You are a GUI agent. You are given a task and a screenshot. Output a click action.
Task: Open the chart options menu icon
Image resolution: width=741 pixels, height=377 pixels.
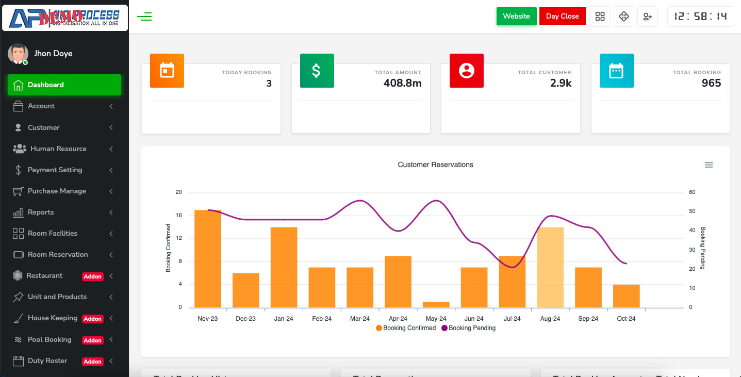[x=709, y=165]
